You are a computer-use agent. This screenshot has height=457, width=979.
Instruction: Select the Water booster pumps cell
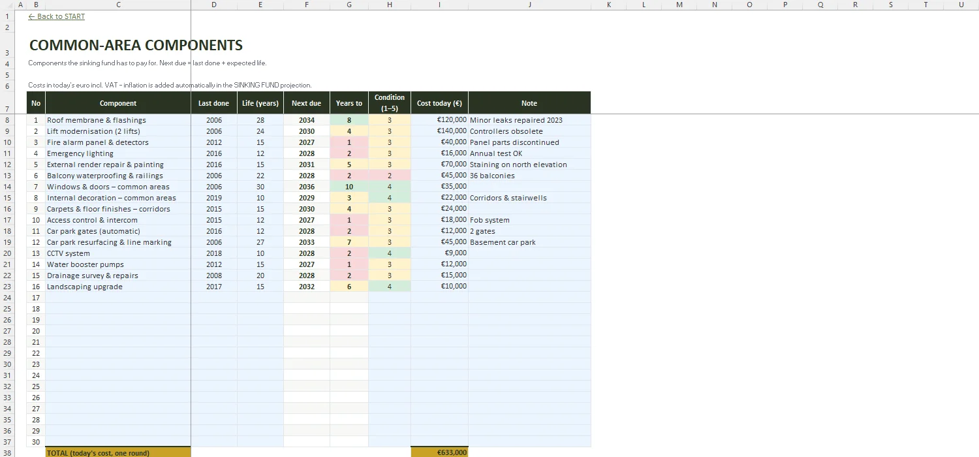118,264
